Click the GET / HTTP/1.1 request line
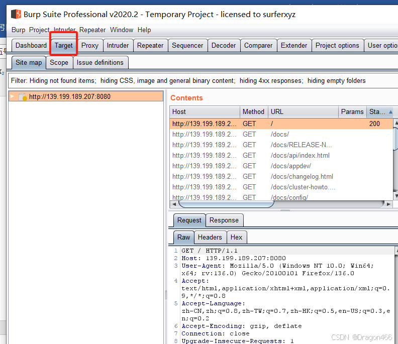 tap(210, 251)
